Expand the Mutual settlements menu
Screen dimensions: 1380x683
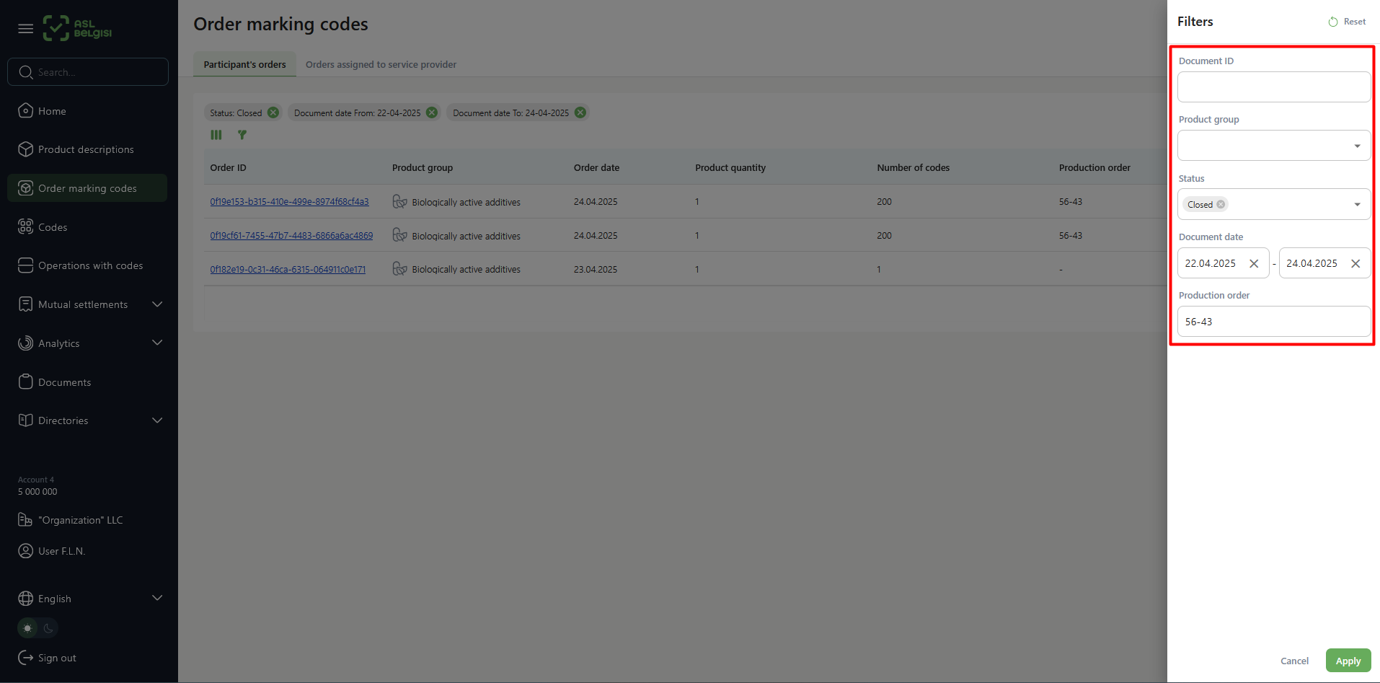click(157, 304)
